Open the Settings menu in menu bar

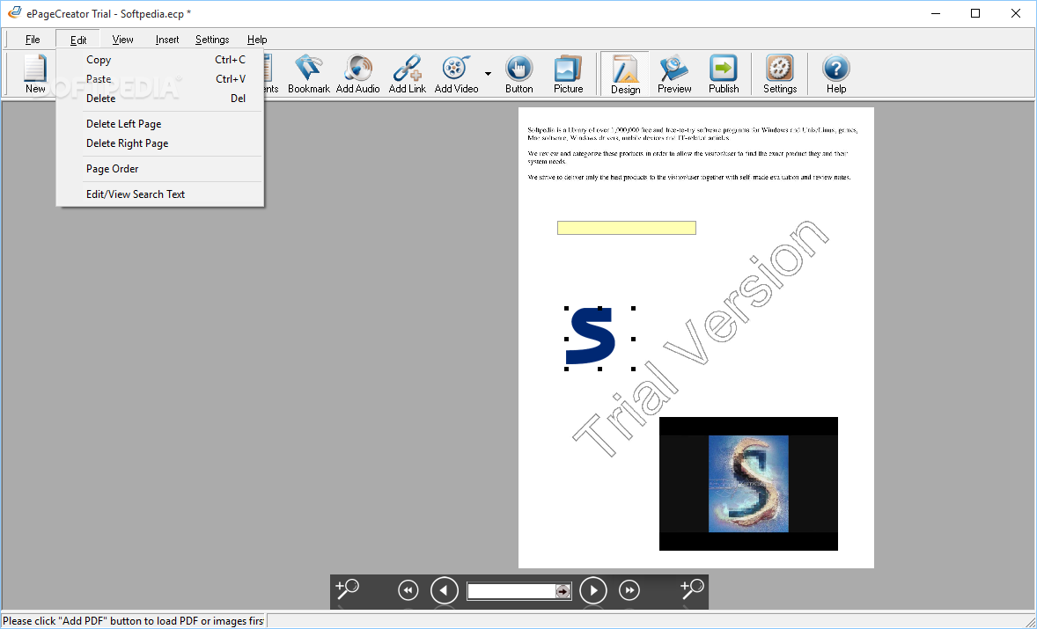click(x=212, y=40)
